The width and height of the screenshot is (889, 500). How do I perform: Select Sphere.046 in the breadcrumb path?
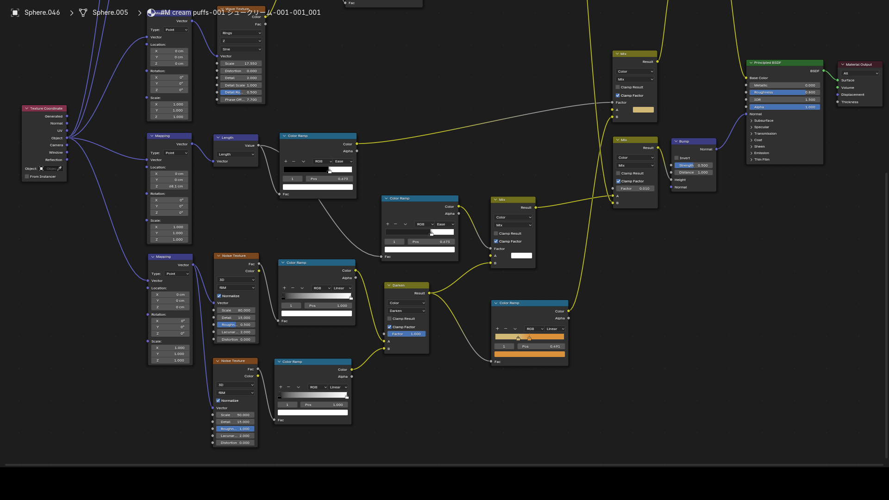(42, 12)
